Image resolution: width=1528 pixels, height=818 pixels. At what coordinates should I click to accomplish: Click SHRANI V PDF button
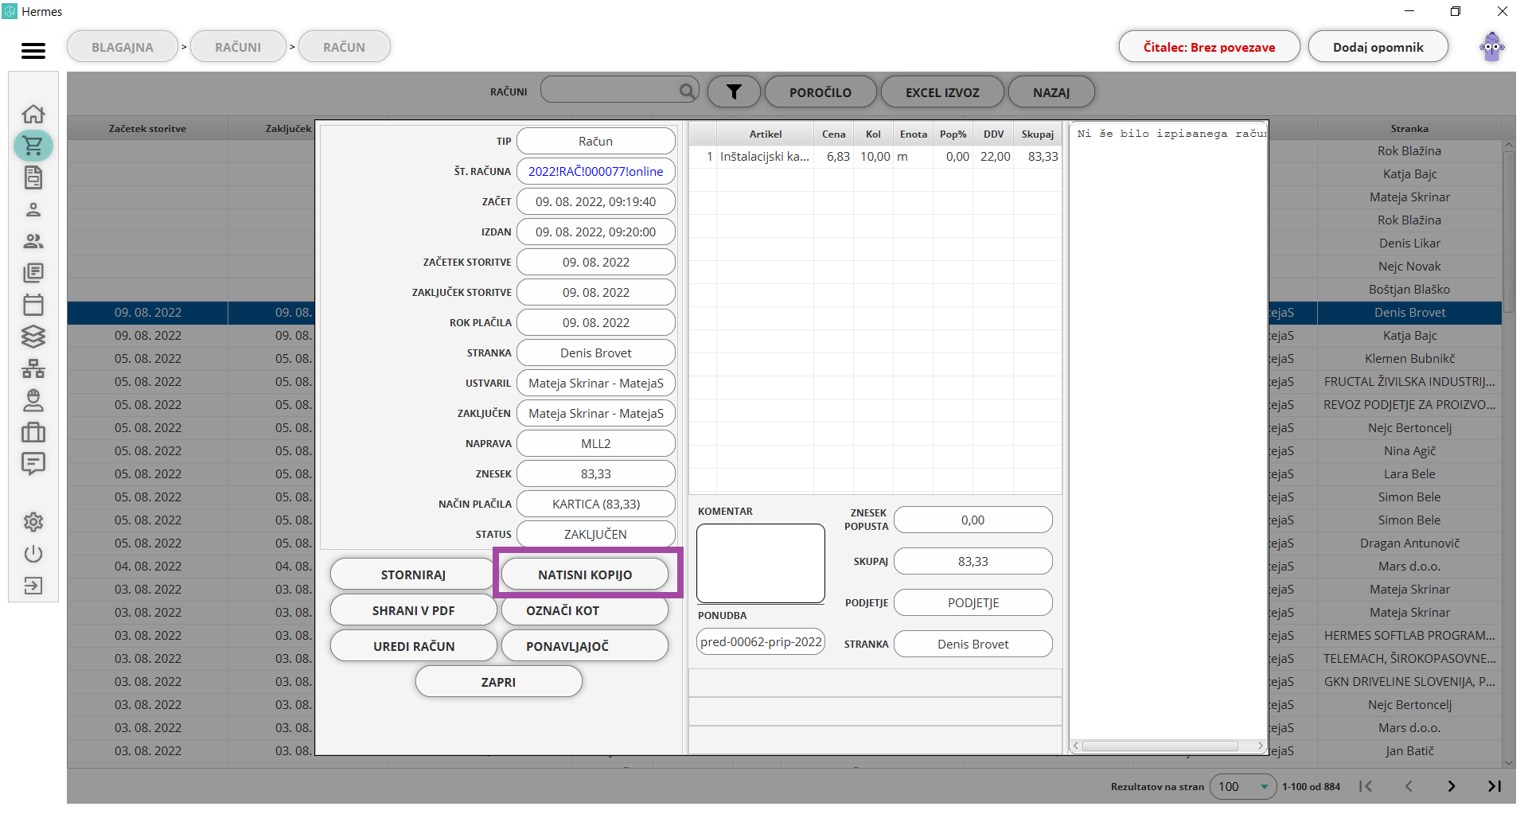[413, 610]
